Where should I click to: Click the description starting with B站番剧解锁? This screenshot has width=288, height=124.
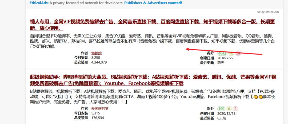point(153,96)
